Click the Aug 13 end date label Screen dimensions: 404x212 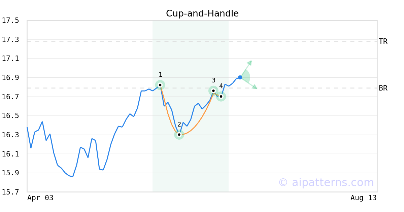(363, 198)
